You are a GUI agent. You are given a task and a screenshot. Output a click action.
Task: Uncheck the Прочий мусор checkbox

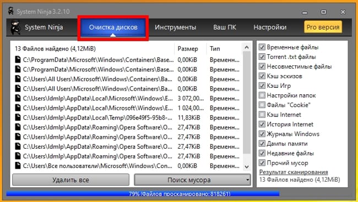[262, 163]
